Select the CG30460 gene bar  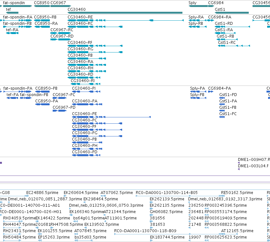click(x=125, y=13)
